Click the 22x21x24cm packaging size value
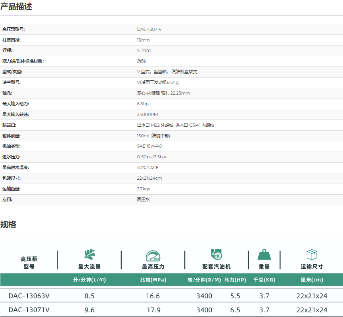The width and height of the screenshot is (343, 317). [x=149, y=178]
